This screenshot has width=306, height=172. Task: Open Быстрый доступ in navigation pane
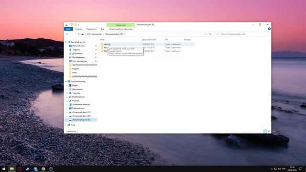click(78, 42)
